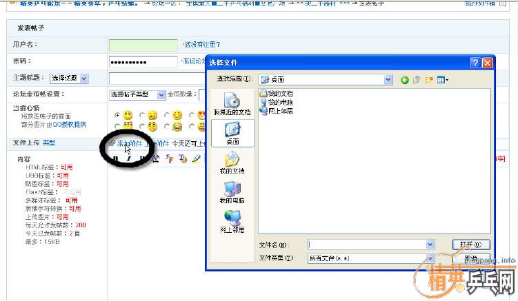
Task: Click the 打开 button in the file dialog
Action: [471, 245]
